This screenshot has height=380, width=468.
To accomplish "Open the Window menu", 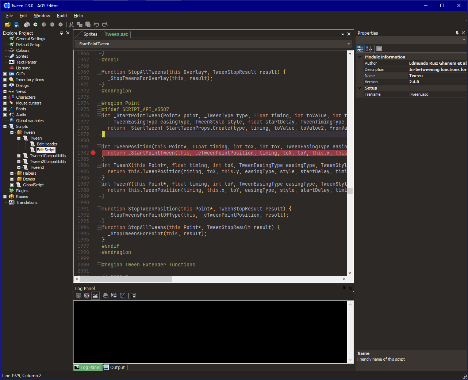I will (x=42, y=16).
